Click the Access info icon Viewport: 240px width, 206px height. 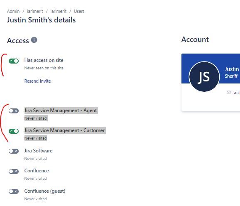34,40
